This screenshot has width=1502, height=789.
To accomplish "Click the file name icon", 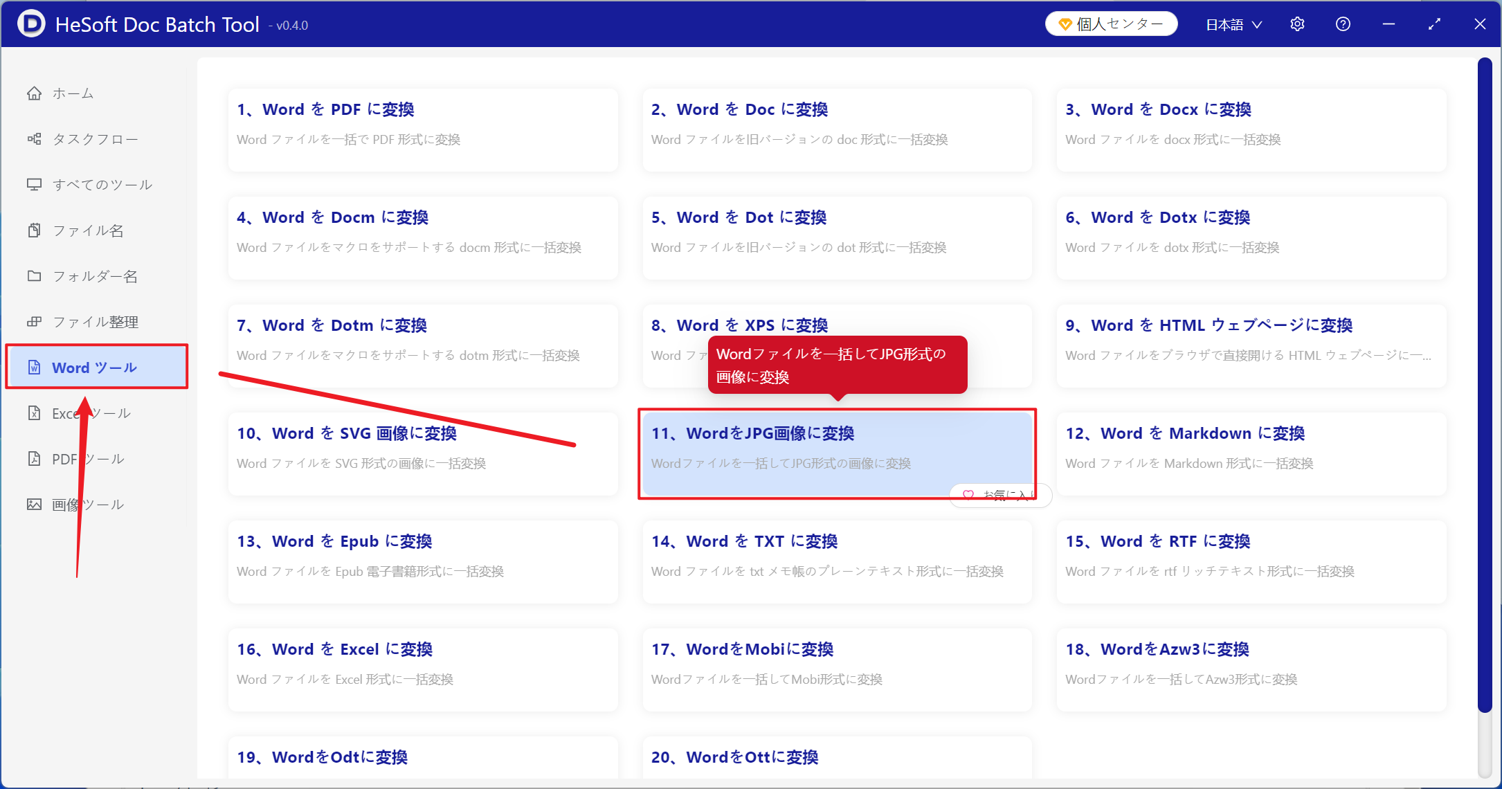I will [x=34, y=230].
